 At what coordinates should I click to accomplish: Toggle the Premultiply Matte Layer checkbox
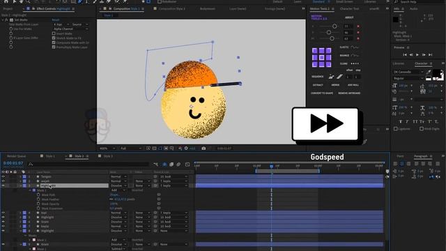[x=54, y=47]
